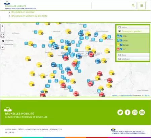Open the Leaflet attribution link

[115, 95]
